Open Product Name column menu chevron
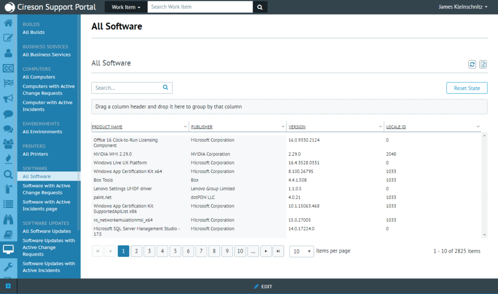 pyautogui.click(x=185, y=127)
